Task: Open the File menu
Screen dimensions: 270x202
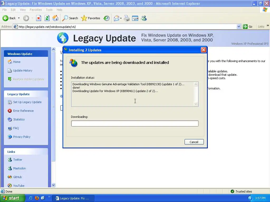Action: point(4,10)
